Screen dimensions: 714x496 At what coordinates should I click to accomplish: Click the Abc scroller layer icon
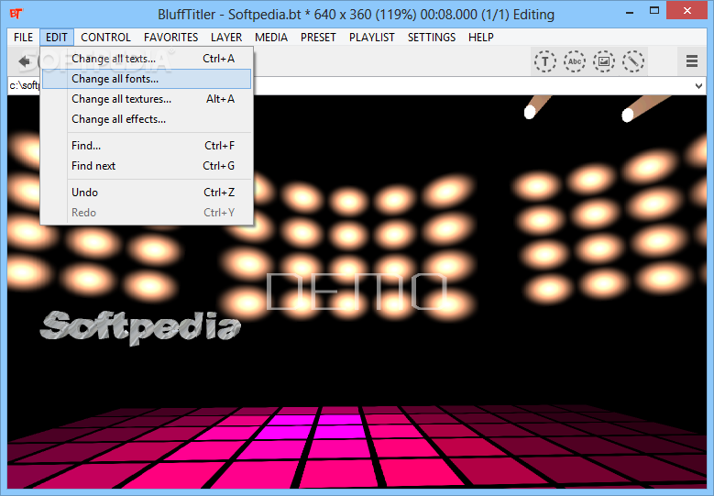[x=575, y=61]
